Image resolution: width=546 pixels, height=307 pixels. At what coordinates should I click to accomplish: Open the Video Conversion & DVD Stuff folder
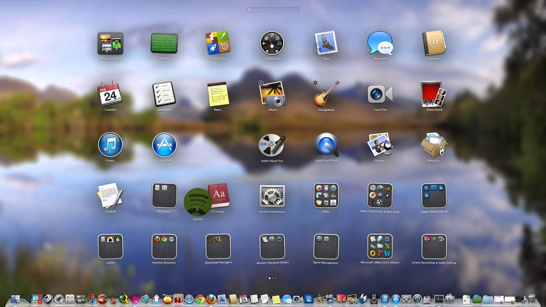(x=380, y=196)
